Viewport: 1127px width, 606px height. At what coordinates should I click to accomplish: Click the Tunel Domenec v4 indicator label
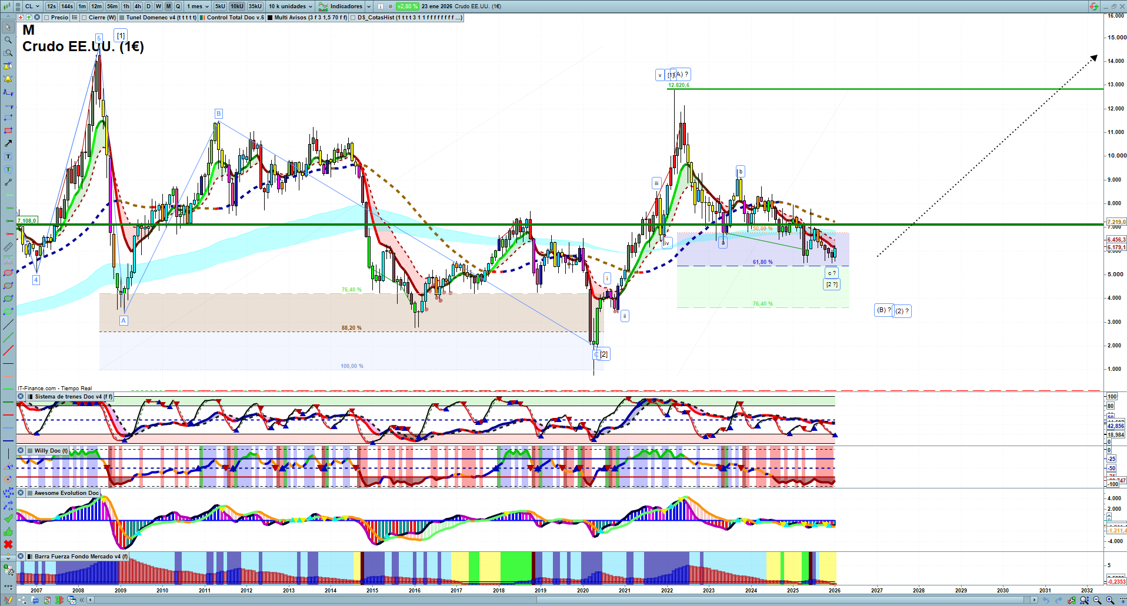point(161,18)
